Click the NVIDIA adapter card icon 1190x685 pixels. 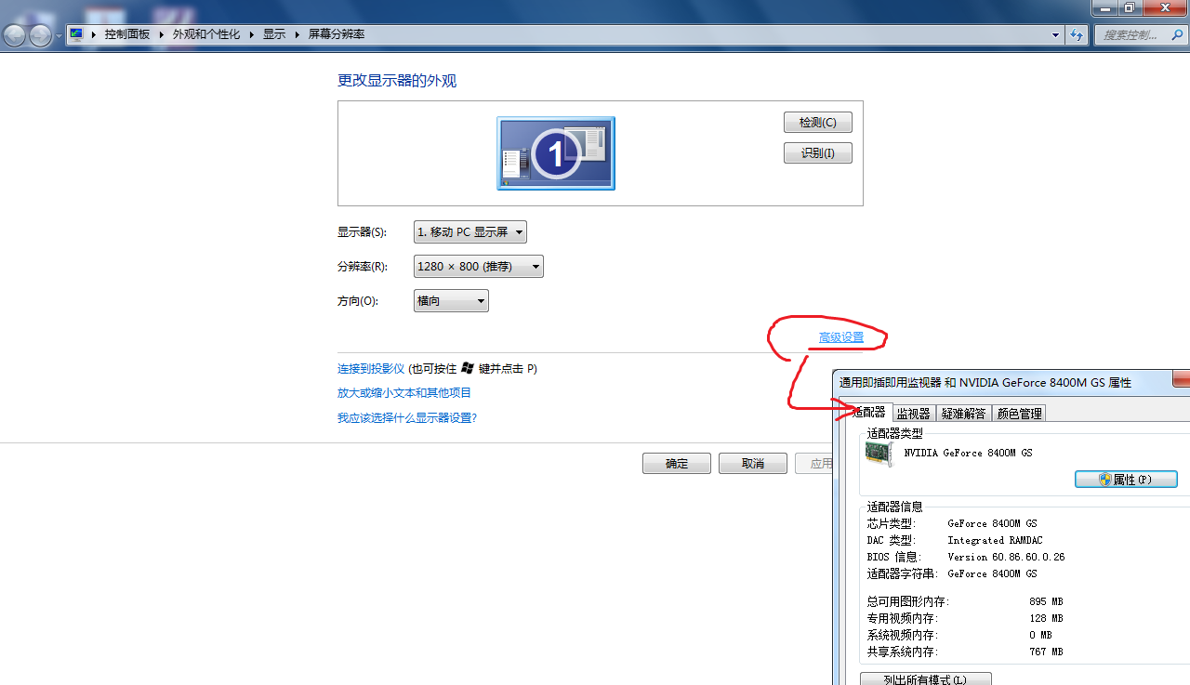pyautogui.click(x=879, y=453)
